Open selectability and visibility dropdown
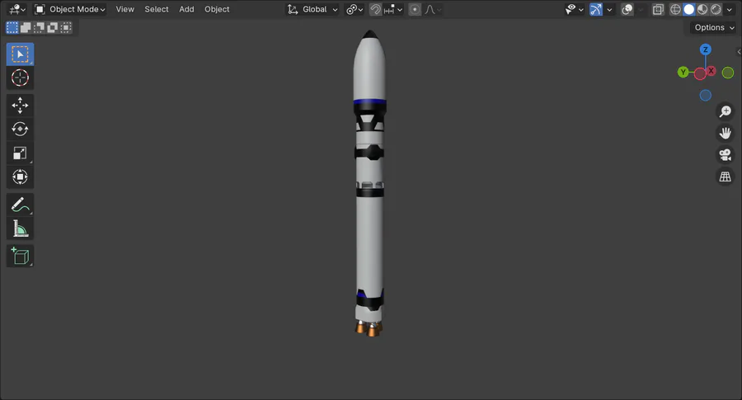This screenshot has height=400, width=742. click(574, 9)
